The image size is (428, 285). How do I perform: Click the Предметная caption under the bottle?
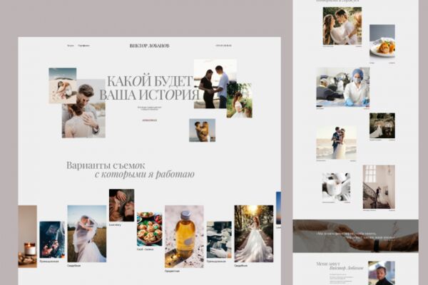[172, 271]
